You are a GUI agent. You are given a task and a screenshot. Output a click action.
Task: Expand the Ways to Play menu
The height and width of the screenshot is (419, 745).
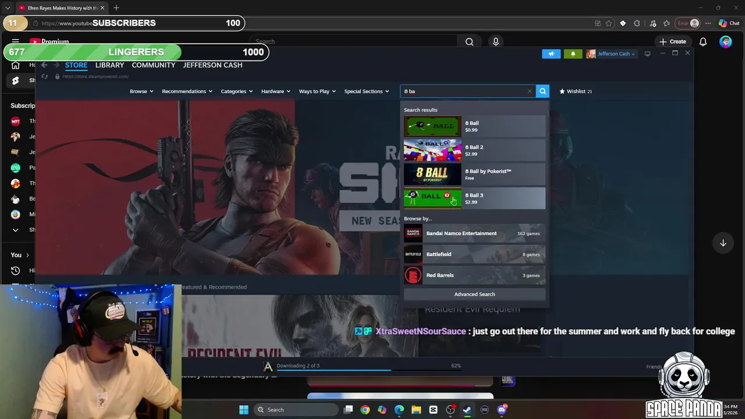[317, 91]
